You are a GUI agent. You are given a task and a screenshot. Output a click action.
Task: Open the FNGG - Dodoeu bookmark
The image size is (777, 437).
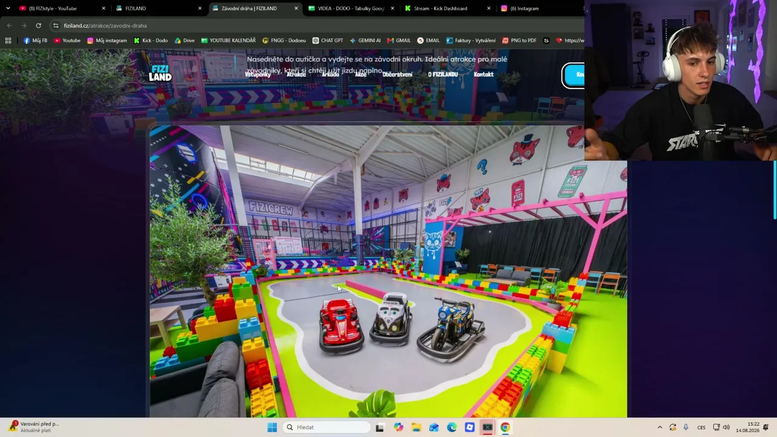coord(284,41)
